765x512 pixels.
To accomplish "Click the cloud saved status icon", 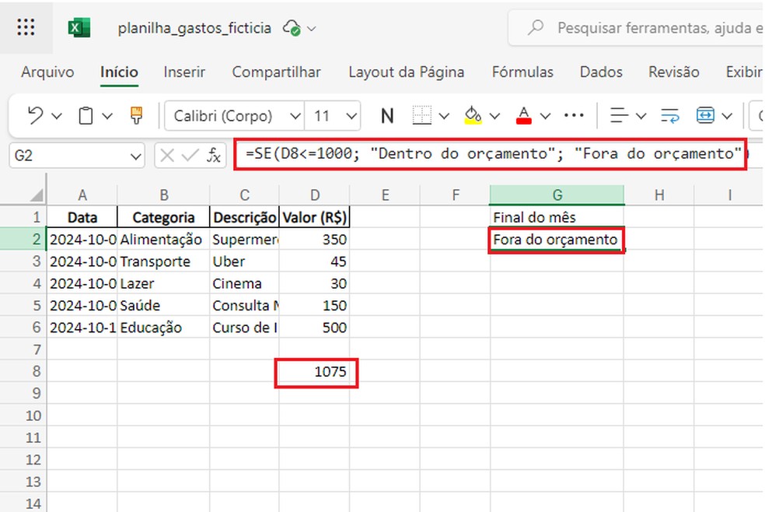I will (x=292, y=28).
